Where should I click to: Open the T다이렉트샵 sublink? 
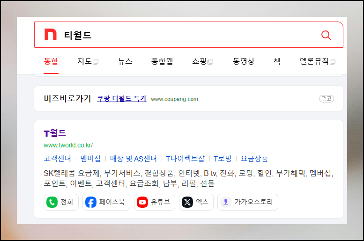click(x=185, y=159)
